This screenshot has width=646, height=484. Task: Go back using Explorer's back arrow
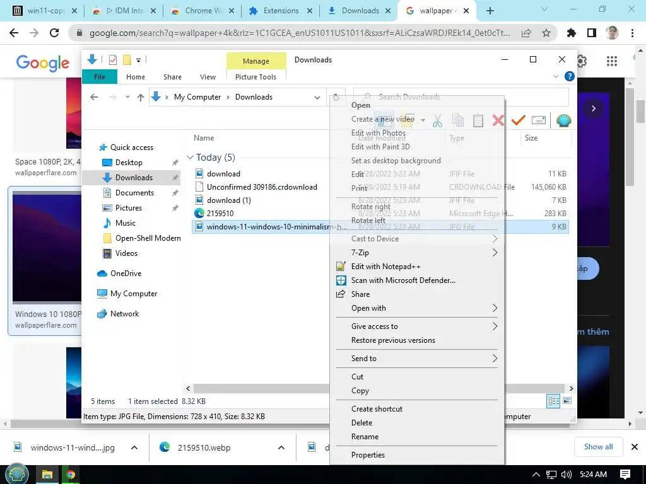94,97
